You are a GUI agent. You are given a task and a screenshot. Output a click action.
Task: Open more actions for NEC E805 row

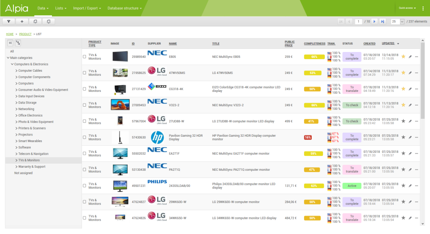417,56
